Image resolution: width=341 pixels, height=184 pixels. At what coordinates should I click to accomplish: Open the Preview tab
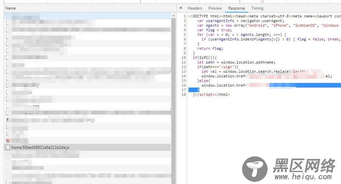click(x=215, y=8)
